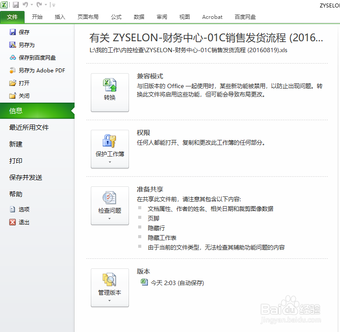Open Customize Quick Access Toolbar dropdown
The height and width of the screenshot is (332, 340).
(x=54, y=5)
